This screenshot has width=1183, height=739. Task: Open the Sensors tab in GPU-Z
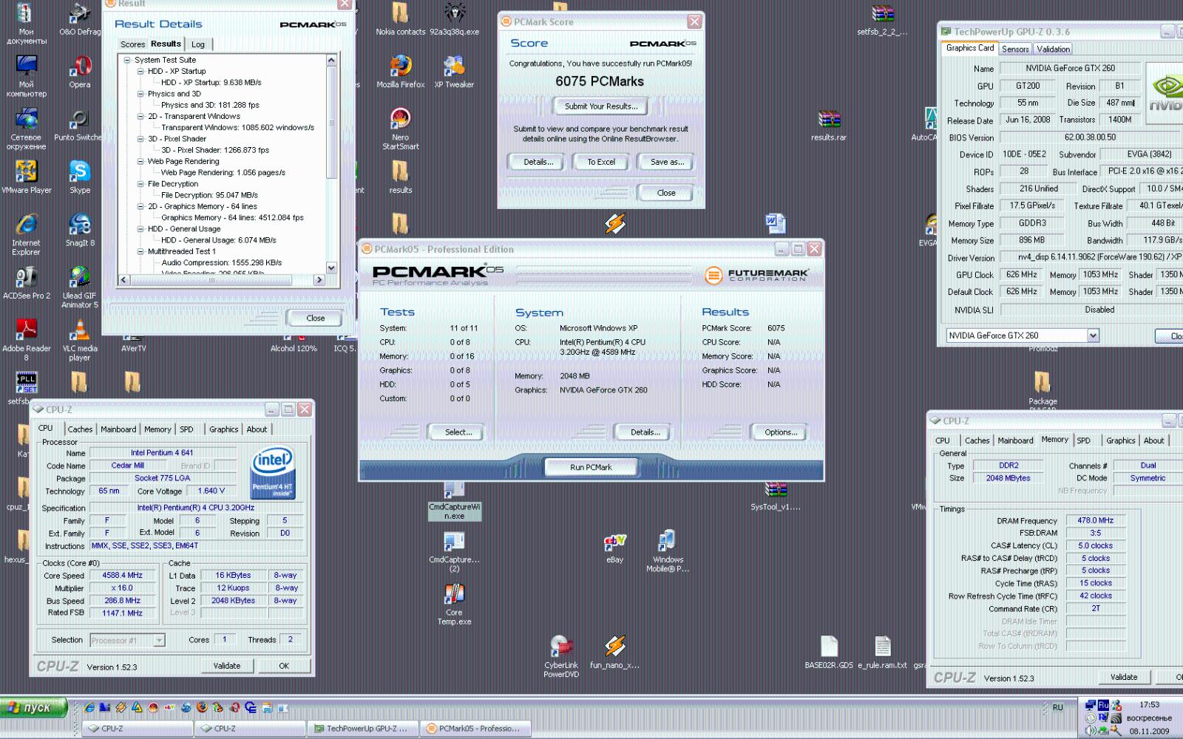click(x=1015, y=49)
